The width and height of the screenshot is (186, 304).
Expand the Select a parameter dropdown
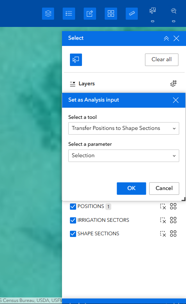pyautogui.click(x=124, y=156)
